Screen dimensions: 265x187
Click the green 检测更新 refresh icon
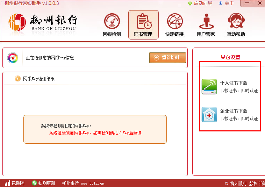pyautogui.click(x=34, y=183)
